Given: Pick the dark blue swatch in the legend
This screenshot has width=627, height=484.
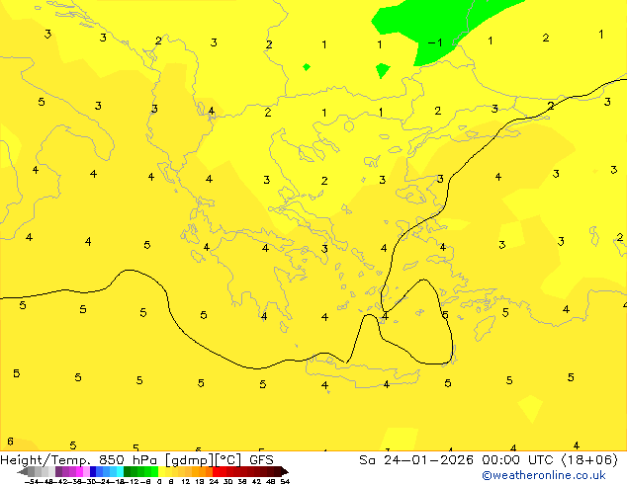Looking at the screenshot, I should coord(93,471).
